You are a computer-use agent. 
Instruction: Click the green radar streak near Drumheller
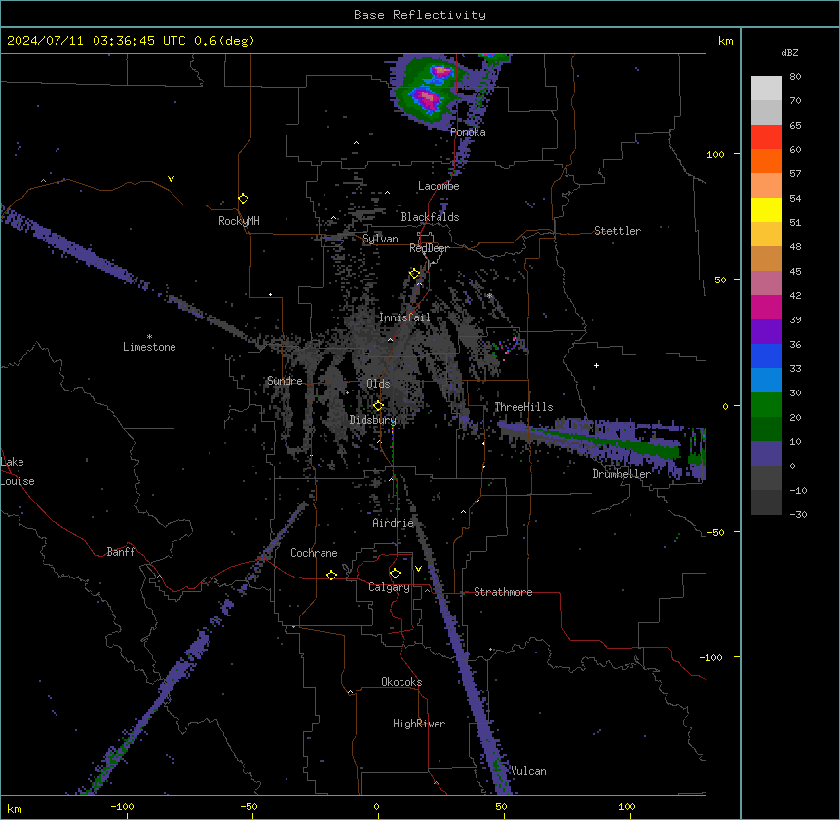(x=605, y=440)
